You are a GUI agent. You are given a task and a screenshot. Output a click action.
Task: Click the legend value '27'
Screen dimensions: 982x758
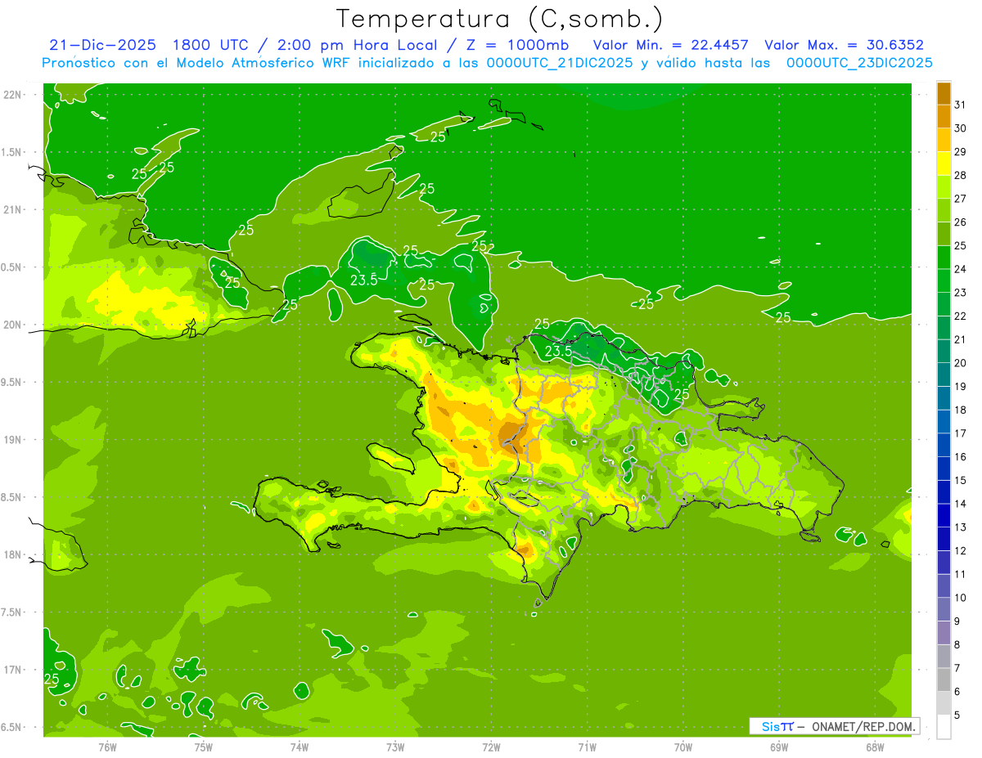click(x=961, y=199)
